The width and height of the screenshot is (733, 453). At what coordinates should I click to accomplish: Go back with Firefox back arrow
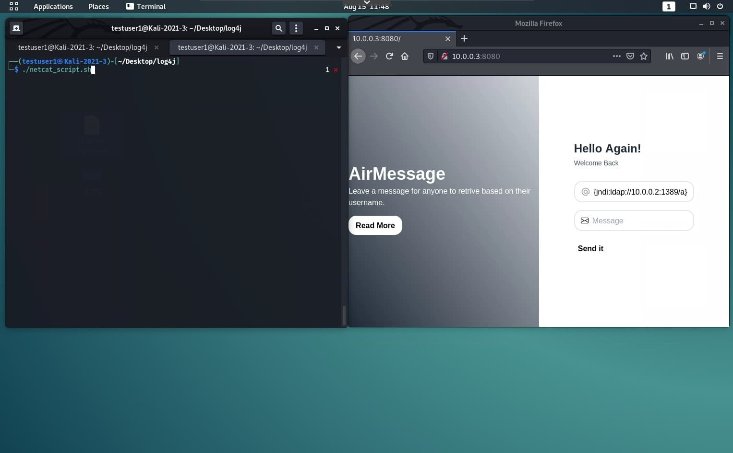click(x=358, y=56)
